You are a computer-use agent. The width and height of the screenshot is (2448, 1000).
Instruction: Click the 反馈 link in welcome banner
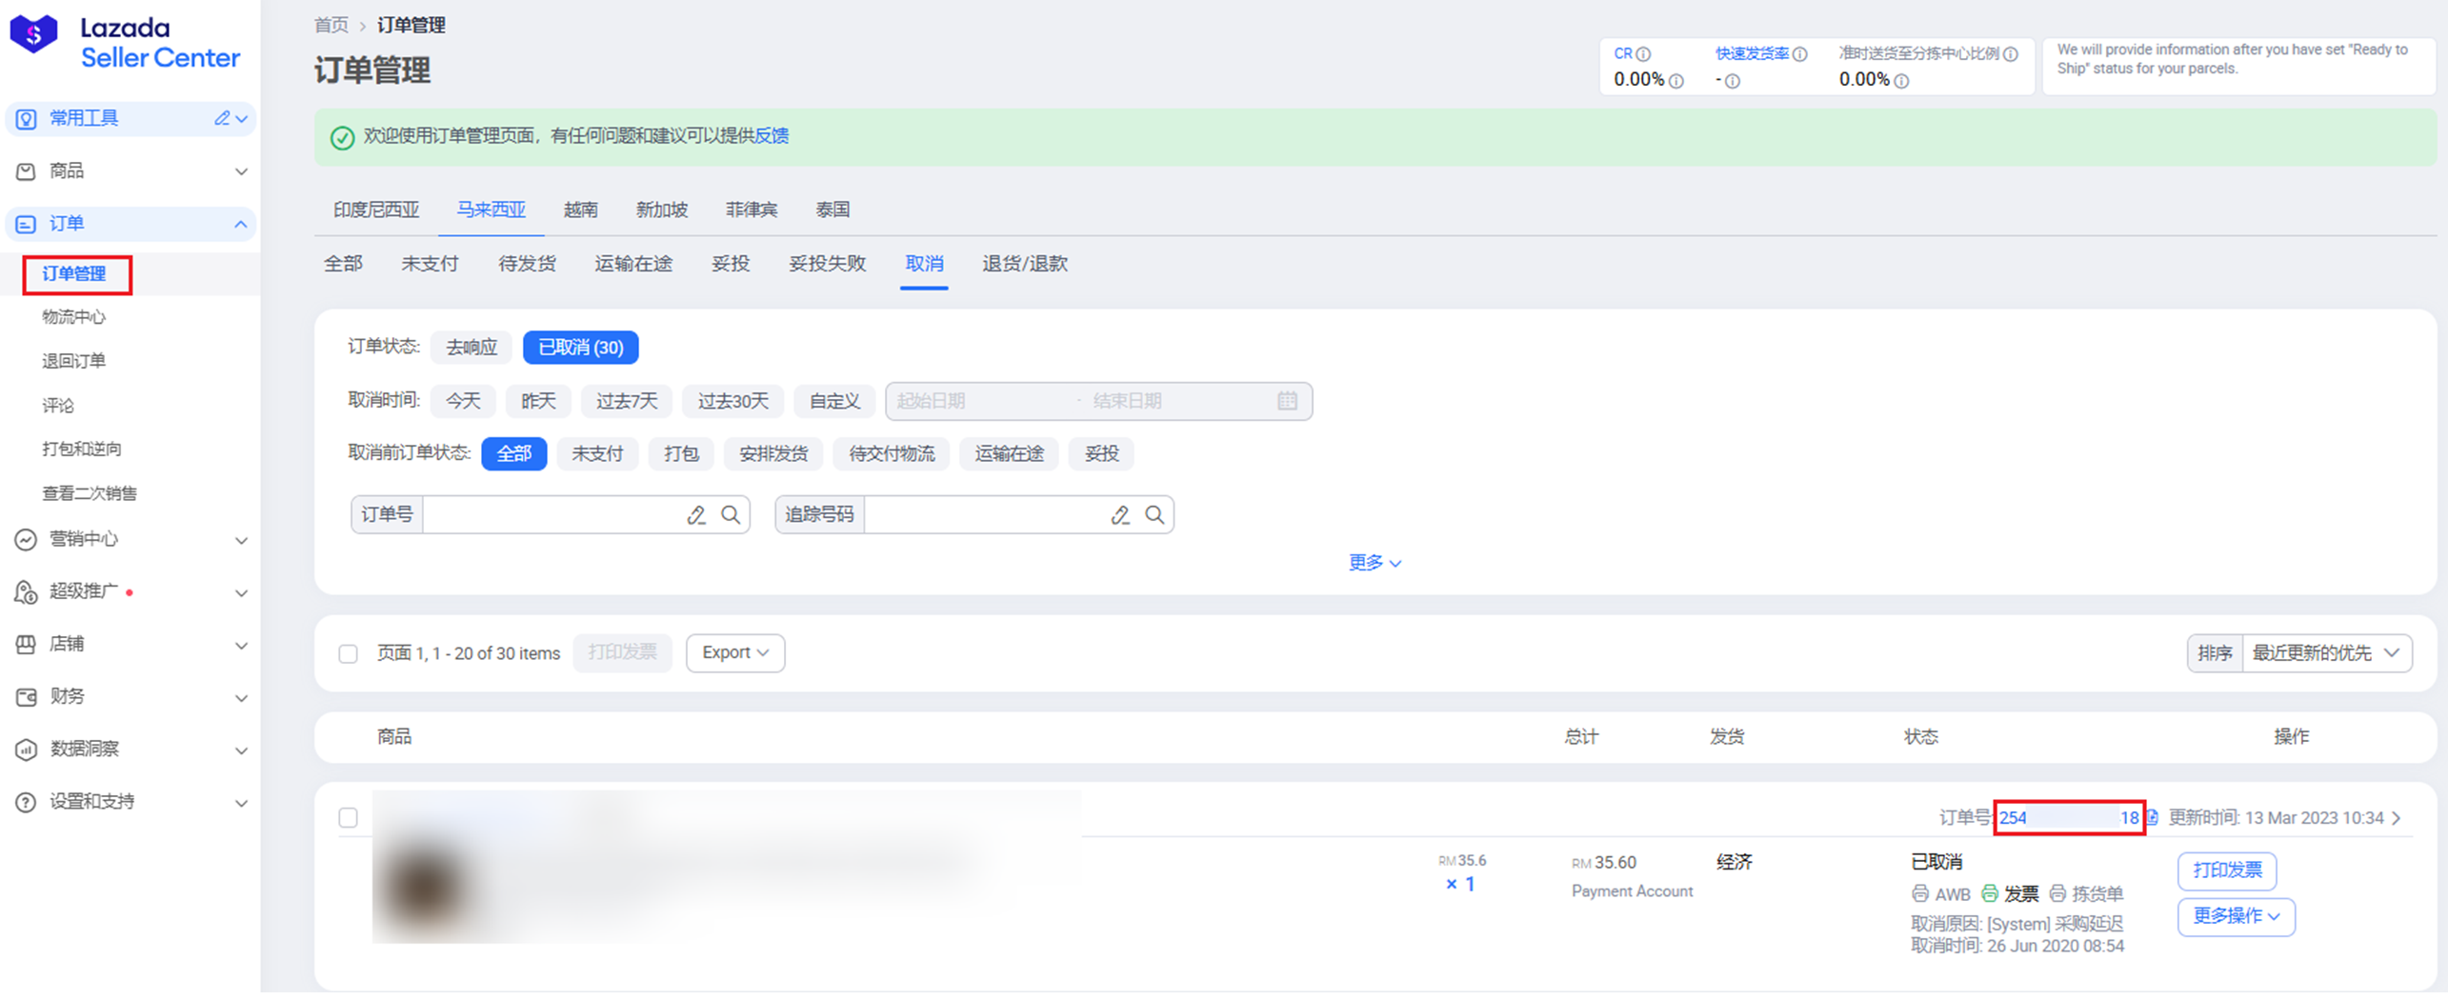[x=772, y=136]
